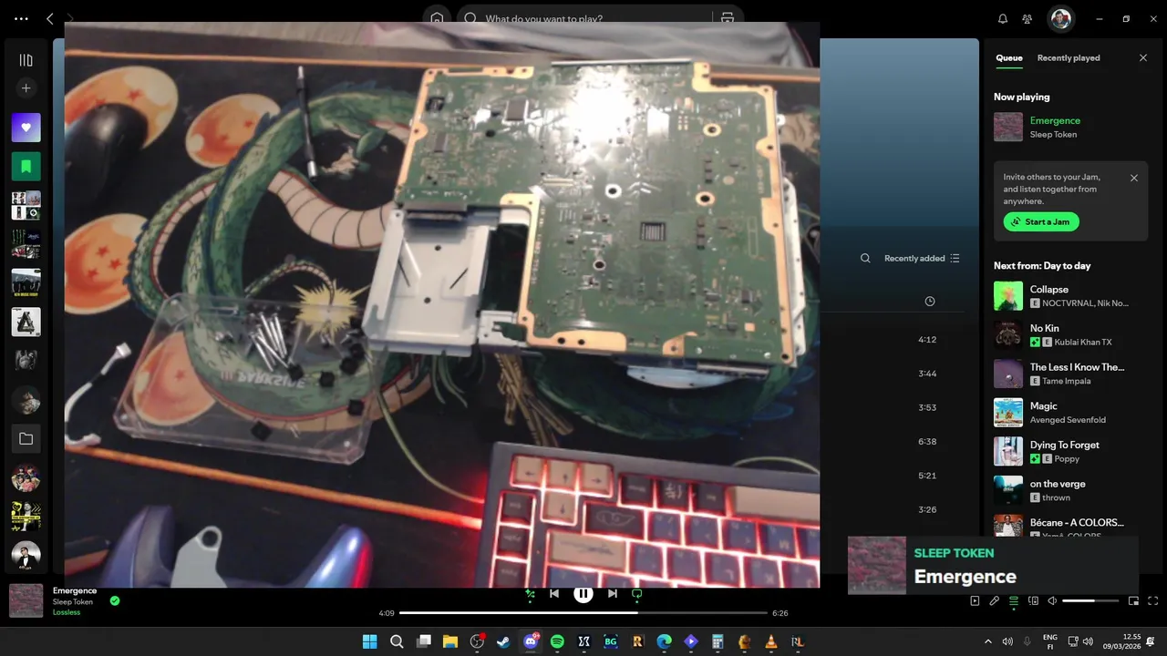Open Browse icon beside search bar
This screenshot has height=656, width=1167.
tap(728, 18)
